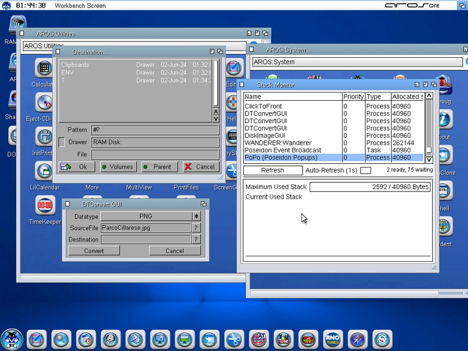Click the magnifier search icon in dock

click(61, 340)
